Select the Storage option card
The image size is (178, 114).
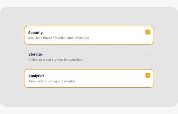[89, 57]
